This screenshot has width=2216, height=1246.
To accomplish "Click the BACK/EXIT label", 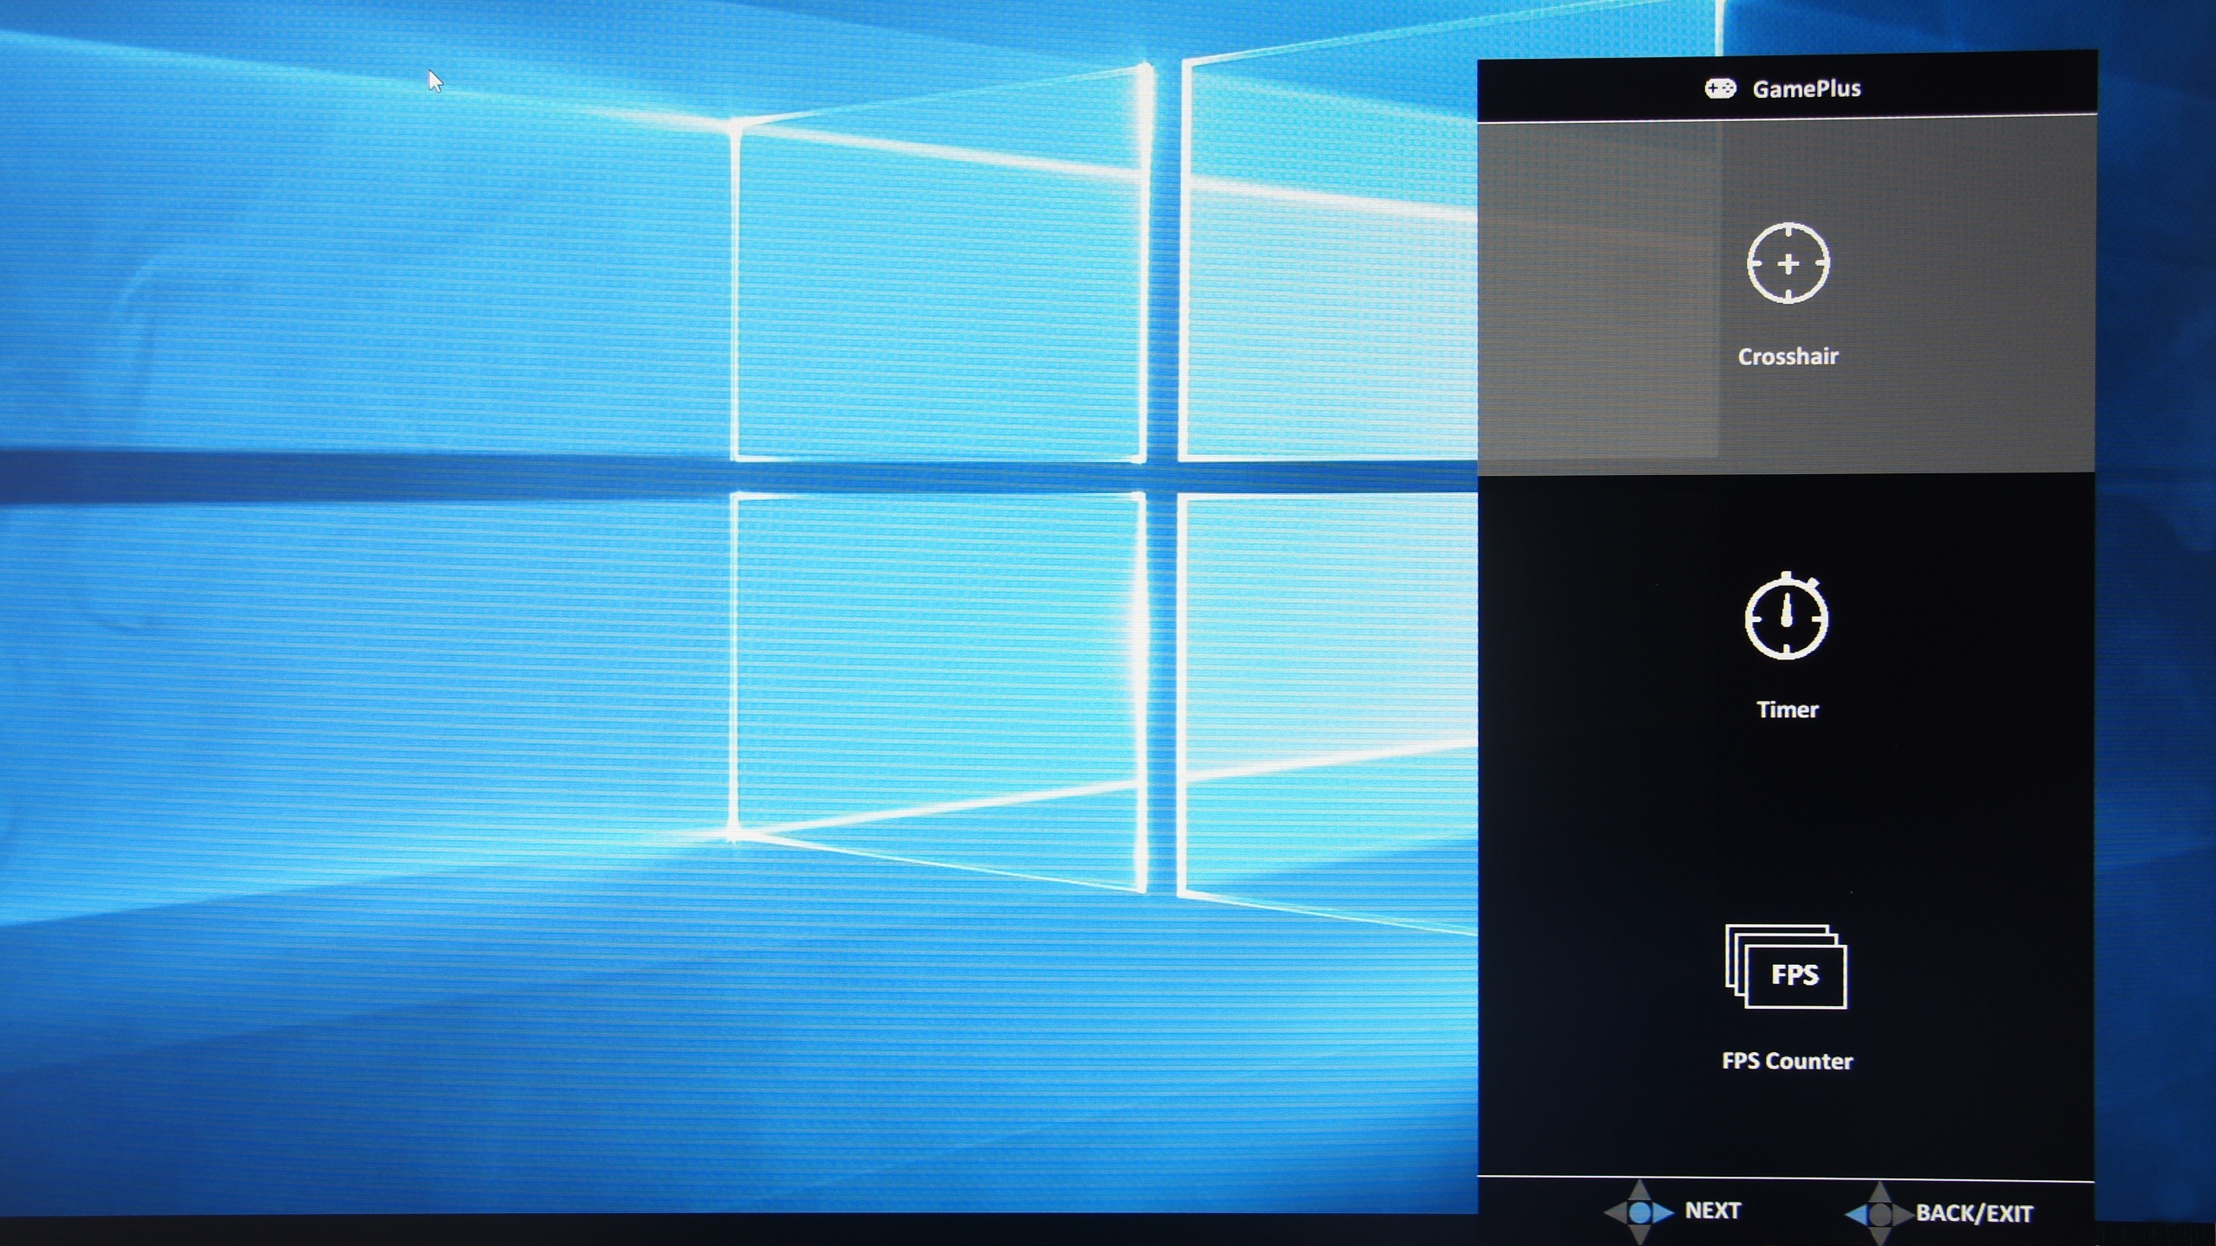I will coord(1974,1214).
